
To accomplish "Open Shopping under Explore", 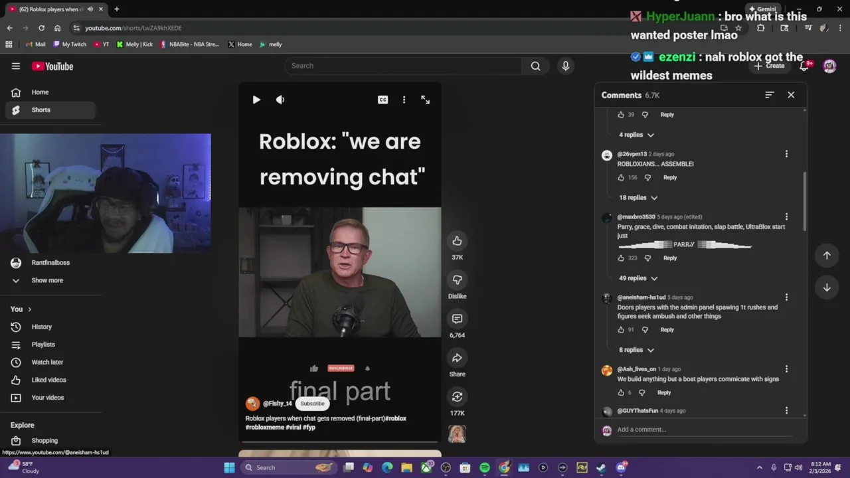I will 50,441.
